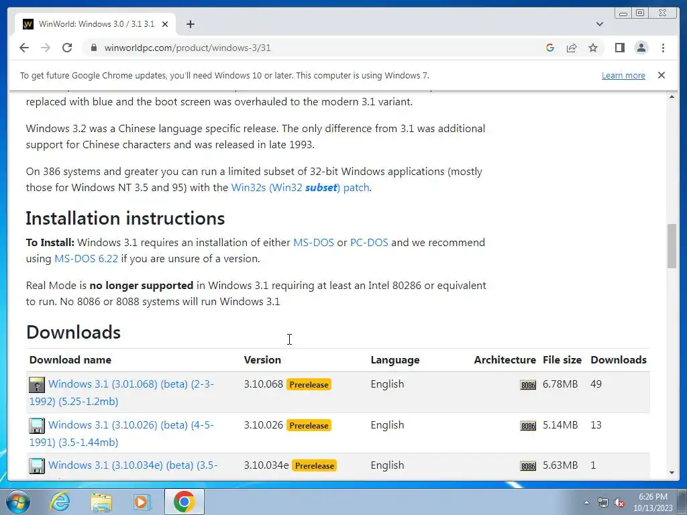Click the Prerelease badge beside 3.10.034e

pyautogui.click(x=315, y=465)
